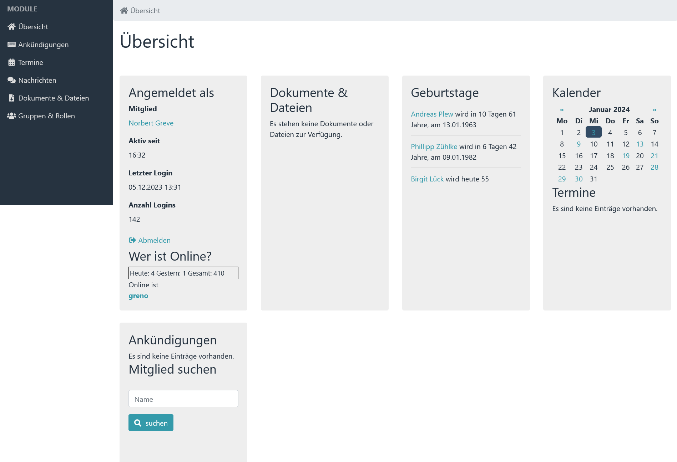The height and width of the screenshot is (462, 677).
Task: Click the magnifier icon inside the suchen button
Action: point(138,422)
